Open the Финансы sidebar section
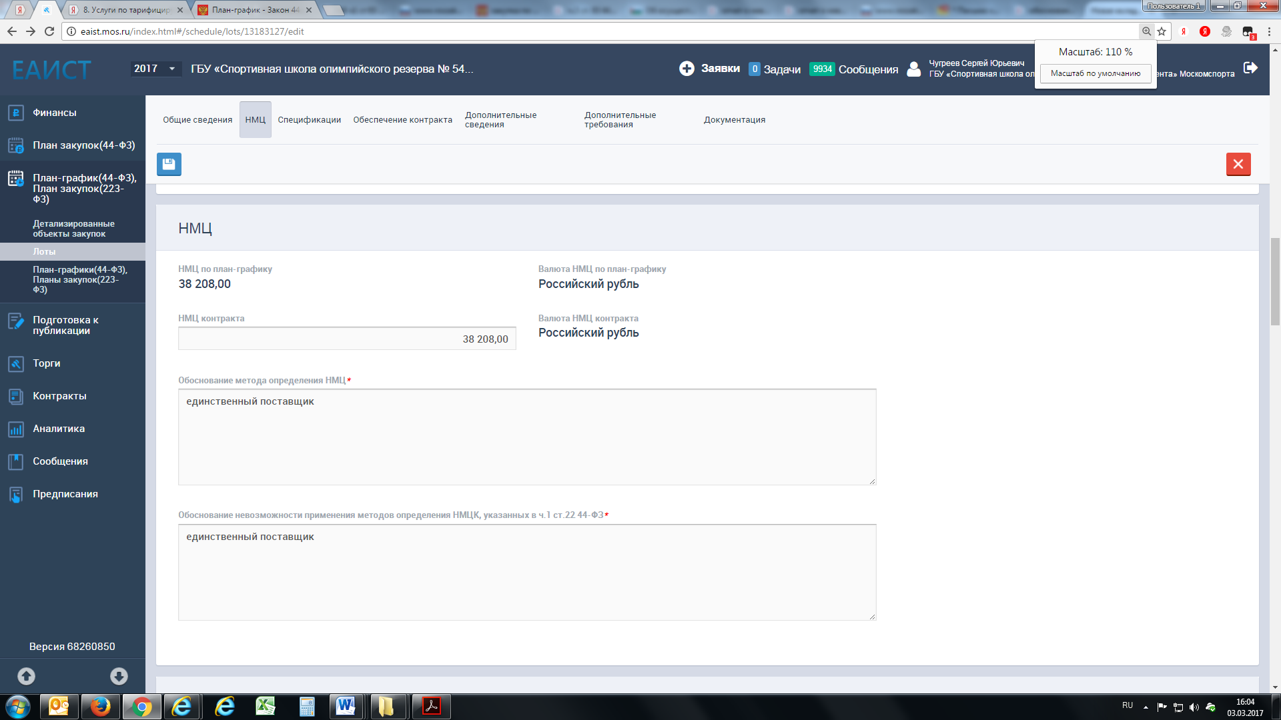 pyautogui.click(x=55, y=113)
